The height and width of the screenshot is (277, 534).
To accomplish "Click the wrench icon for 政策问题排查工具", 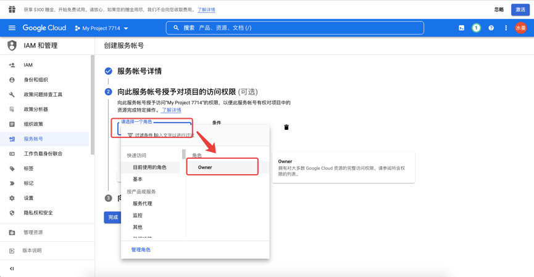I will 12,94.
